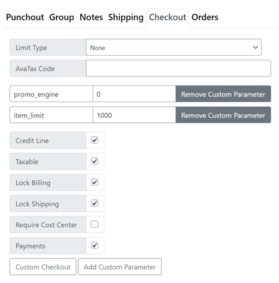
Task: Uncheck the Lock Shipping checkbox
Action: [x=95, y=203]
